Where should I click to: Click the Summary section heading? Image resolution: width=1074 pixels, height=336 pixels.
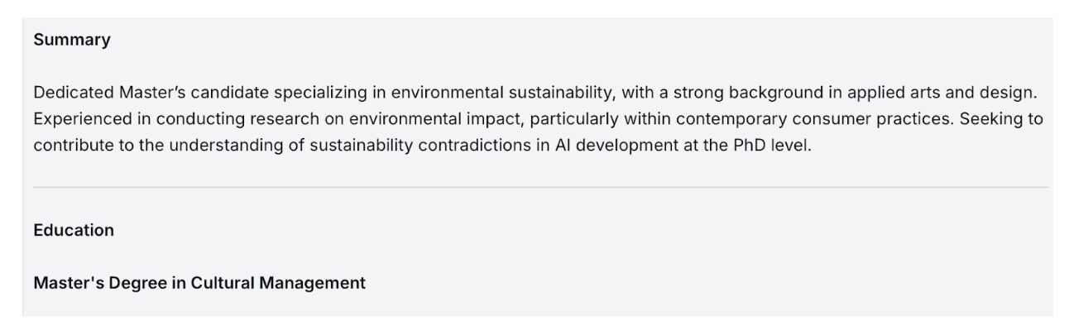(72, 40)
